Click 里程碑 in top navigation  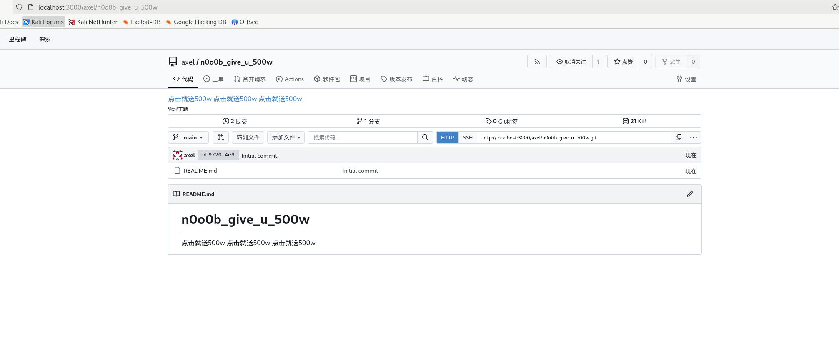tap(18, 39)
